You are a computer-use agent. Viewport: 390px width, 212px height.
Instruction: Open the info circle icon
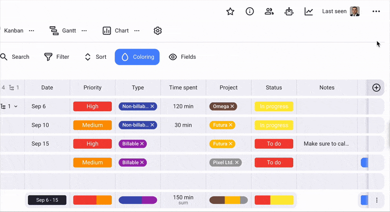(x=250, y=11)
